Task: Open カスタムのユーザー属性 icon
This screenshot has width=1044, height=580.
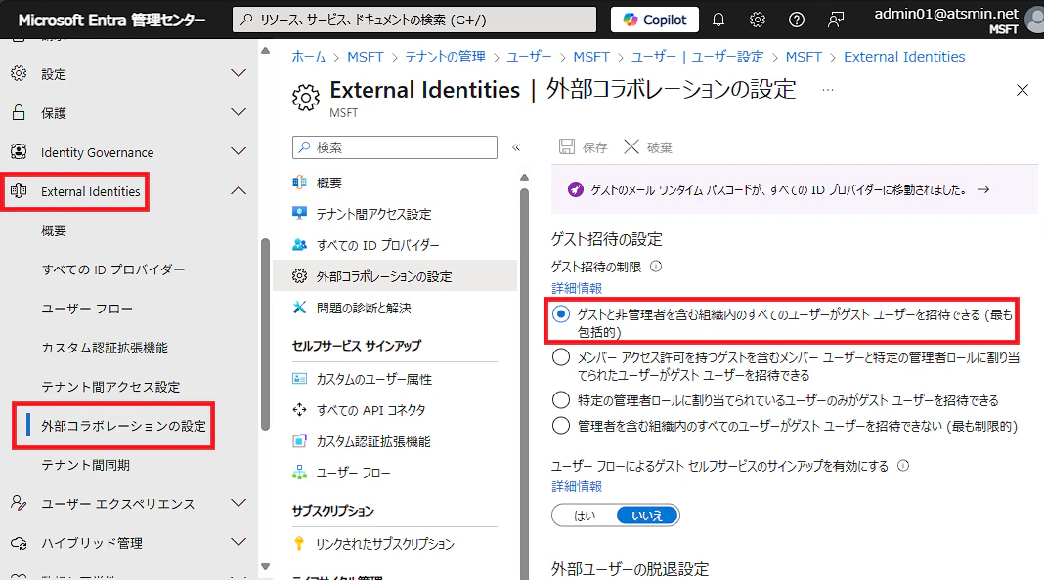Action: click(300, 379)
